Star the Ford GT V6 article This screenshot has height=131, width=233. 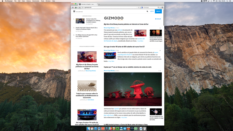click(160, 50)
